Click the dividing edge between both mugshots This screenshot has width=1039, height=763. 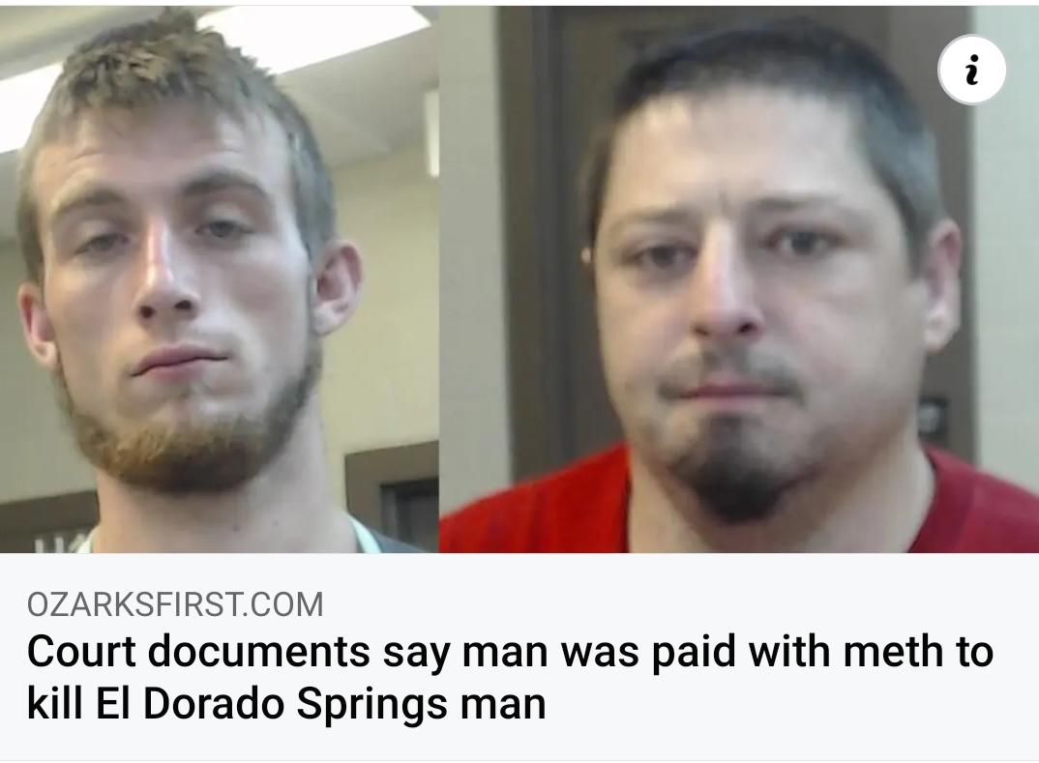point(438,279)
